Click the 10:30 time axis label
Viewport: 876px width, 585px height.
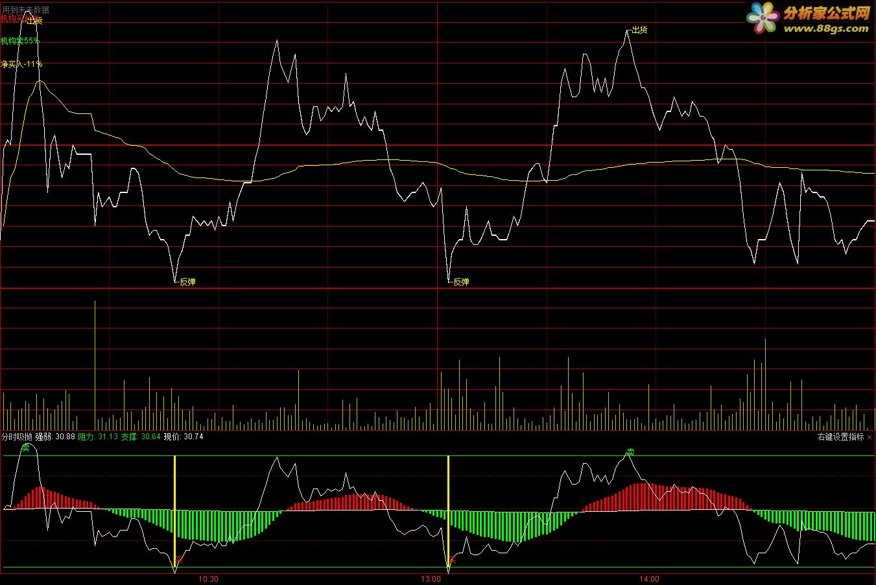208,579
